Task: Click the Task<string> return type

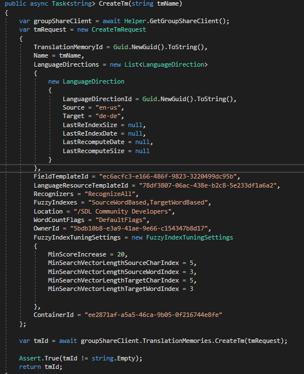Action: pos(73,3)
